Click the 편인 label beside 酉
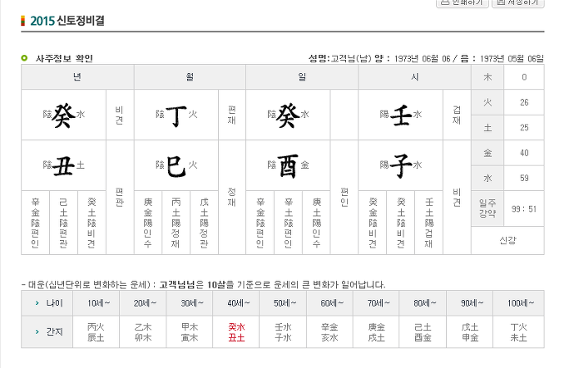Image resolution: width=574 pixels, height=368 pixels. pyautogui.click(x=344, y=198)
